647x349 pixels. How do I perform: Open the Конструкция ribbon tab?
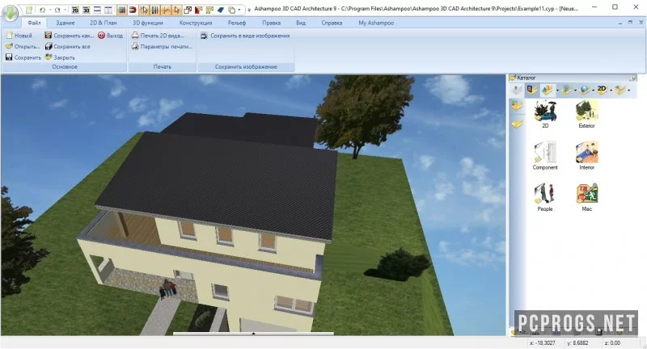coord(196,23)
